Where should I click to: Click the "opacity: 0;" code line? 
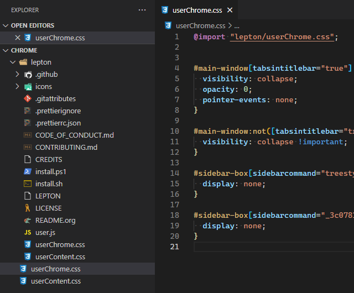[227, 90]
